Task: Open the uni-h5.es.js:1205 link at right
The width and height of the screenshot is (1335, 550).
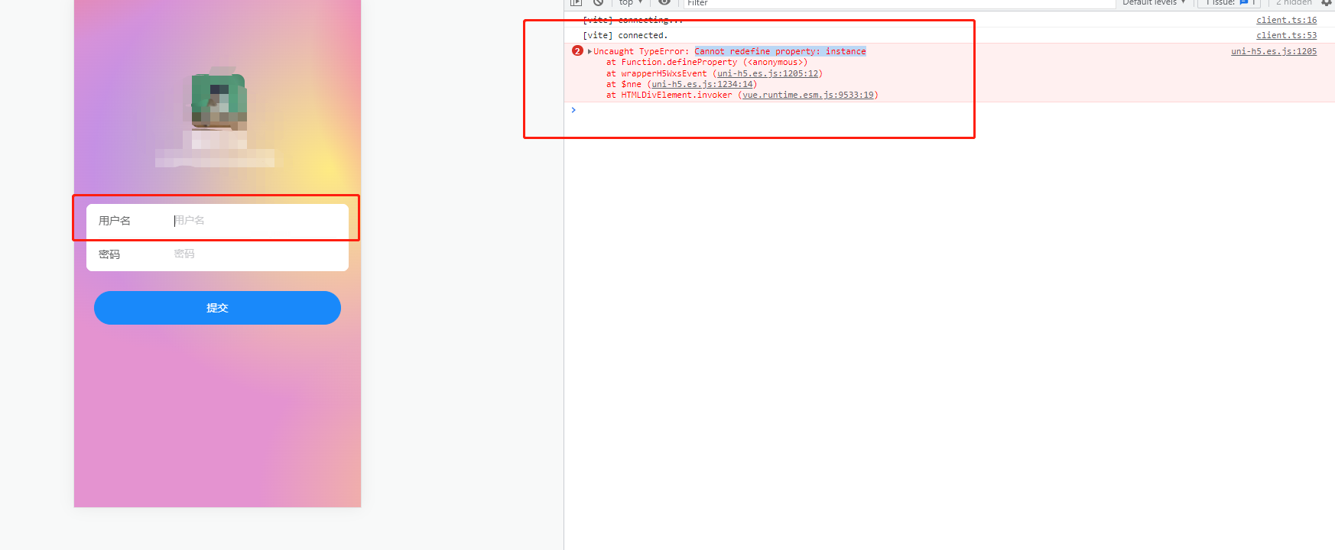Action: [x=1274, y=51]
